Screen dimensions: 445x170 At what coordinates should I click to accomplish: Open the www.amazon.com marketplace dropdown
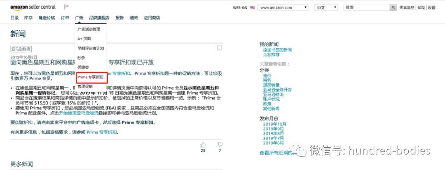coord(283,8)
